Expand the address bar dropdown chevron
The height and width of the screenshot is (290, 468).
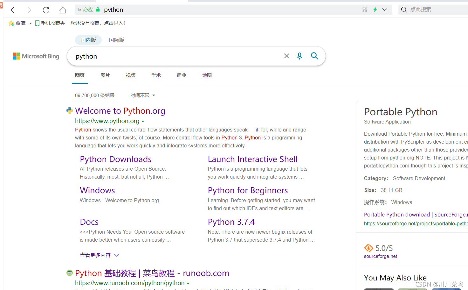tap(385, 10)
